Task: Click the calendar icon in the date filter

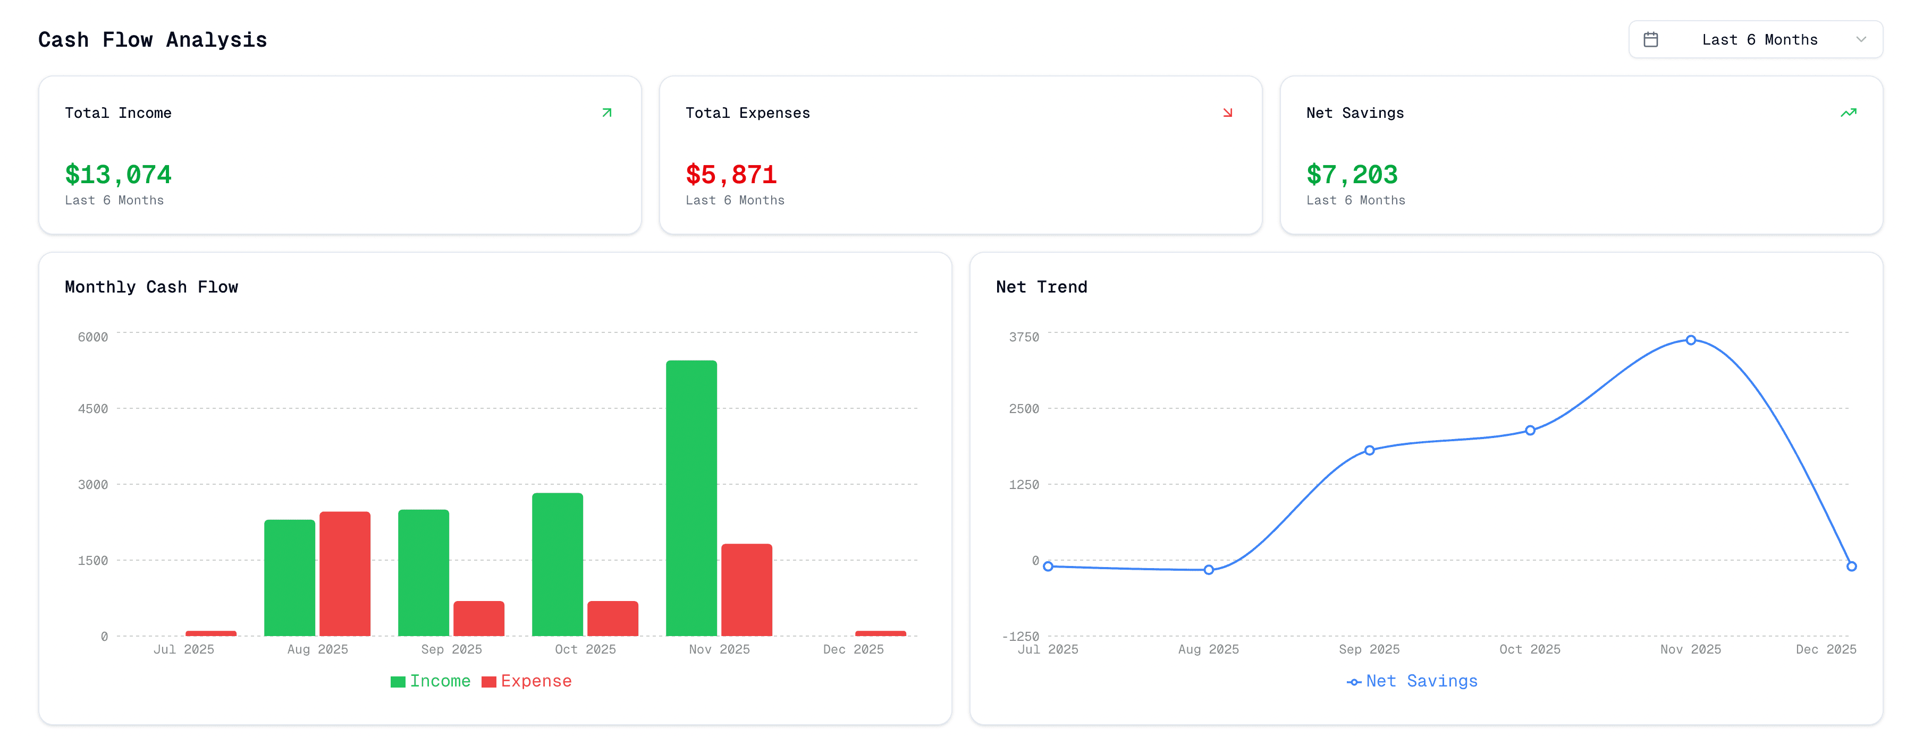Action: [1651, 39]
